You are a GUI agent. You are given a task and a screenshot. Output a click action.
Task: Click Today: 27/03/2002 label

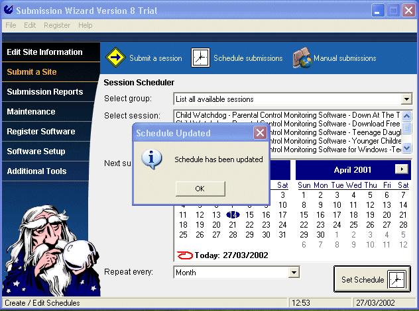pos(231,255)
